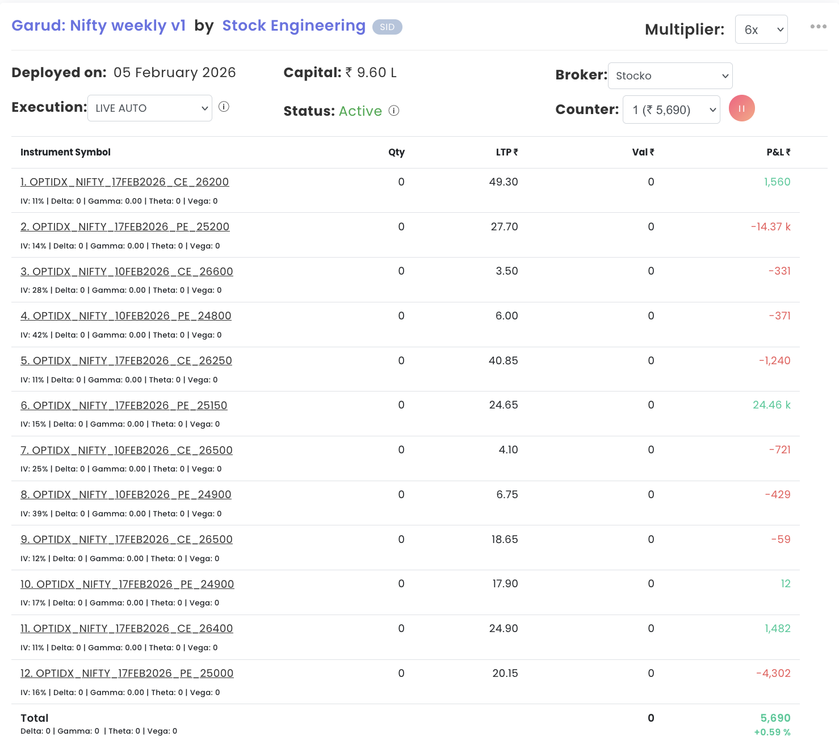This screenshot has width=839, height=749.
Task: Click the P&L column header
Action: [778, 152]
